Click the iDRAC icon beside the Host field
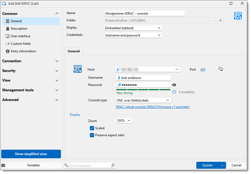Viewport: 251px width, 174px height. [x=78, y=69]
